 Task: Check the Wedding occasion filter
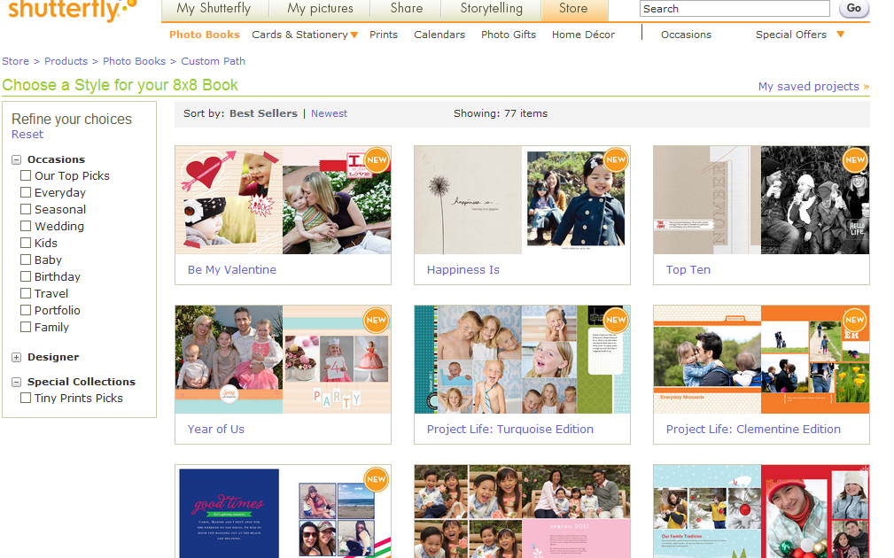(25, 226)
